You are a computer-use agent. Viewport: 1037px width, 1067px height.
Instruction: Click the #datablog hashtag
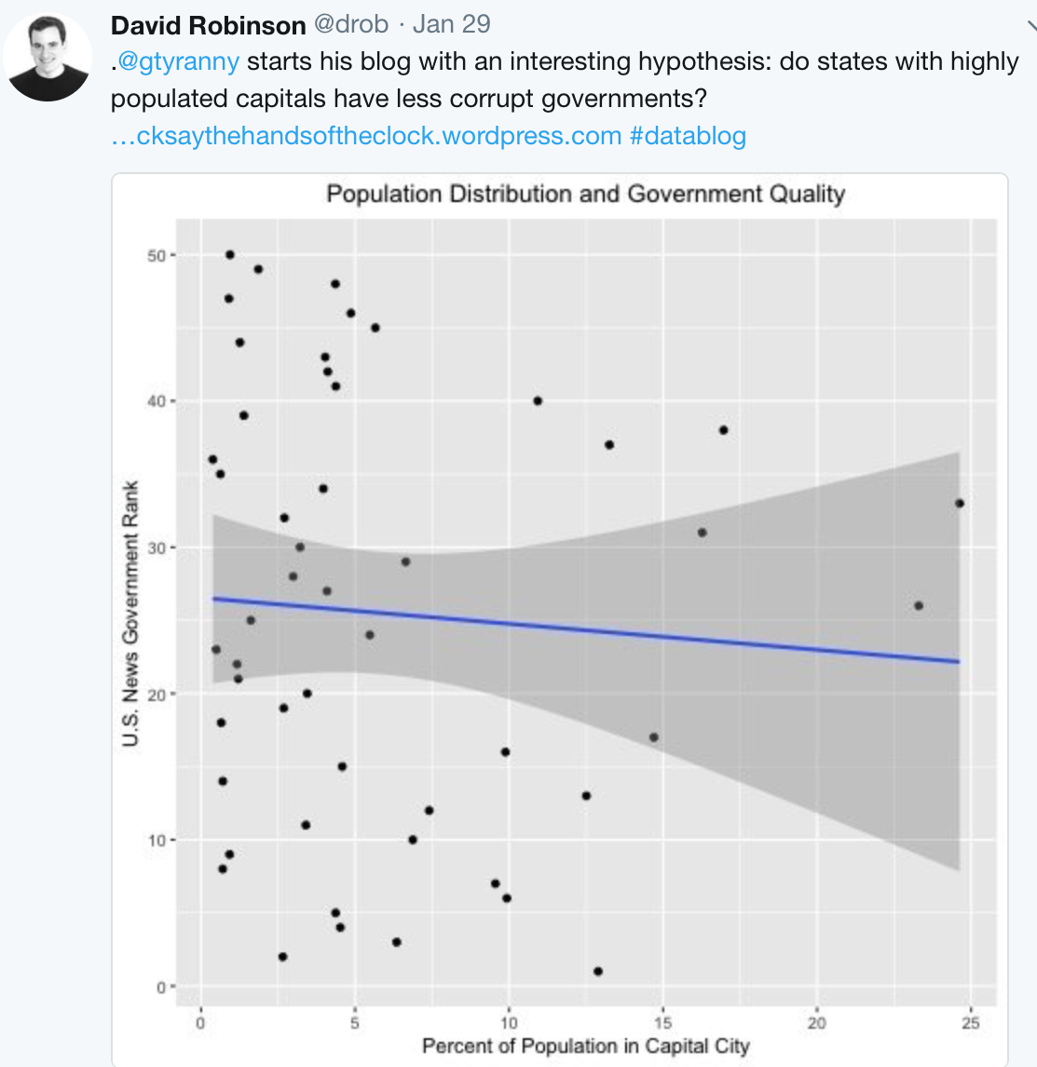pyautogui.click(x=689, y=136)
